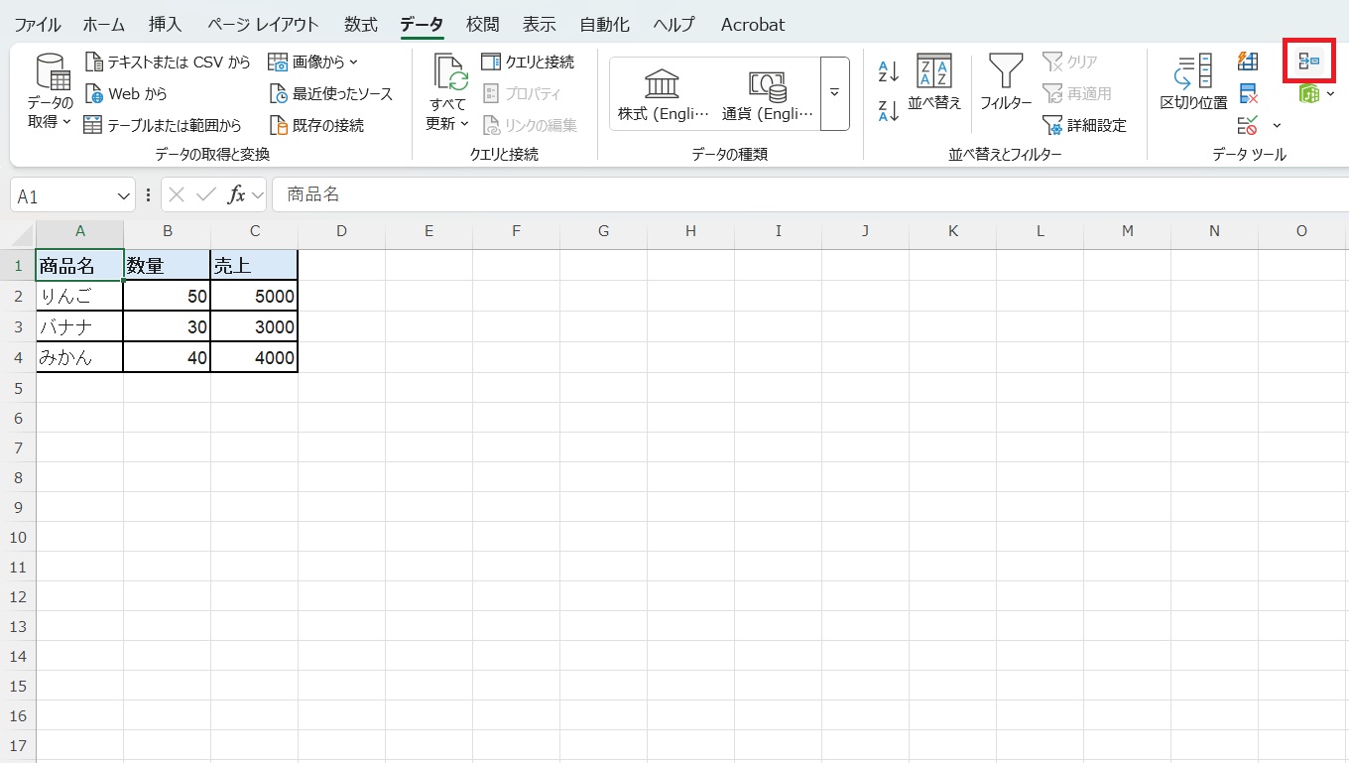This screenshot has width=1349, height=763.
Task: Switch to the 挿入 tab
Action: pos(165,24)
